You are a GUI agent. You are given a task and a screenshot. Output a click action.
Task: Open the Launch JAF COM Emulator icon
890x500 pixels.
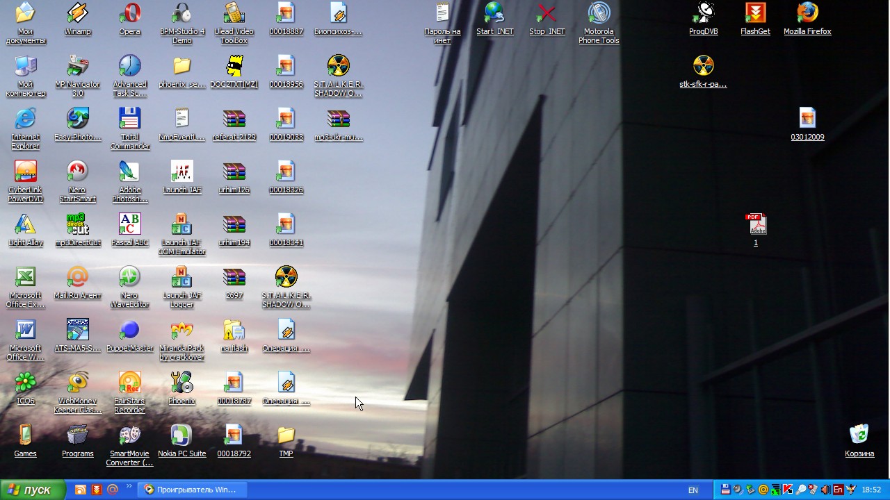(181, 233)
